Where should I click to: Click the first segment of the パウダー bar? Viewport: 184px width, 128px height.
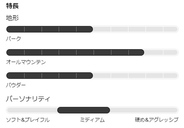tap(16, 76)
